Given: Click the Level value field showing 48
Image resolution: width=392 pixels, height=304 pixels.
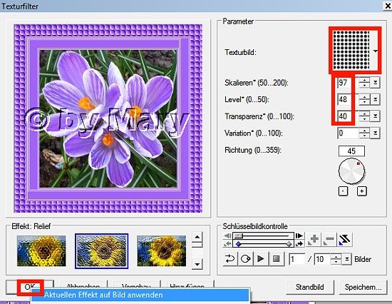Looking at the screenshot, I should coord(348,99).
